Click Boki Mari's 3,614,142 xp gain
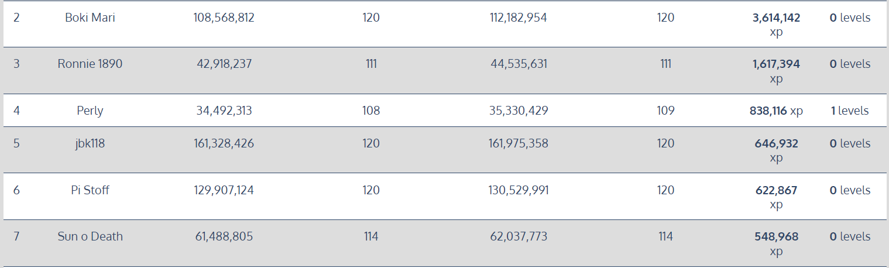The width and height of the screenshot is (889, 268). (776, 25)
